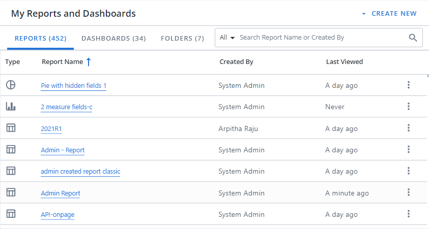Click the pie chart type icon
This screenshot has width=429, height=229.
pyautogui.click(x=11, y=85)
